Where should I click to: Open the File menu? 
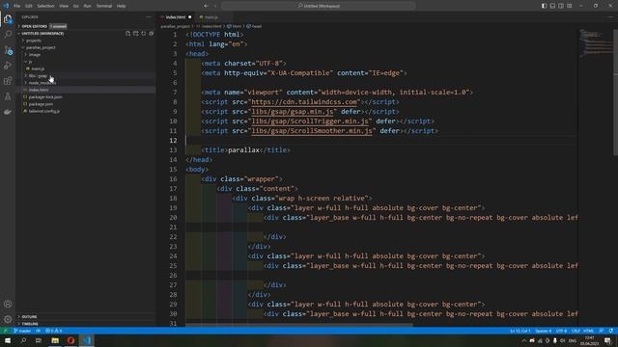point(16,6)
